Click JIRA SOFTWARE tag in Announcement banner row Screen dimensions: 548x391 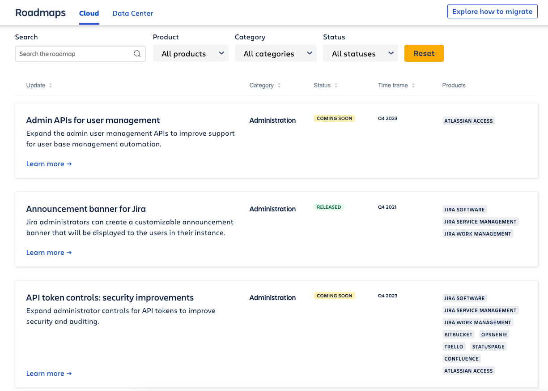(x=464, y=210)
